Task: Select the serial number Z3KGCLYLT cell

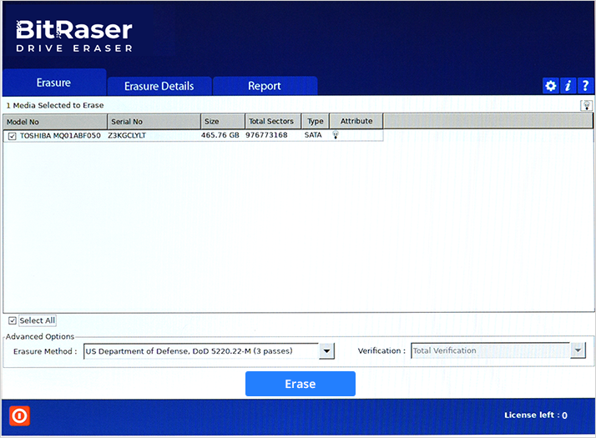Action: tap(127, 135)
